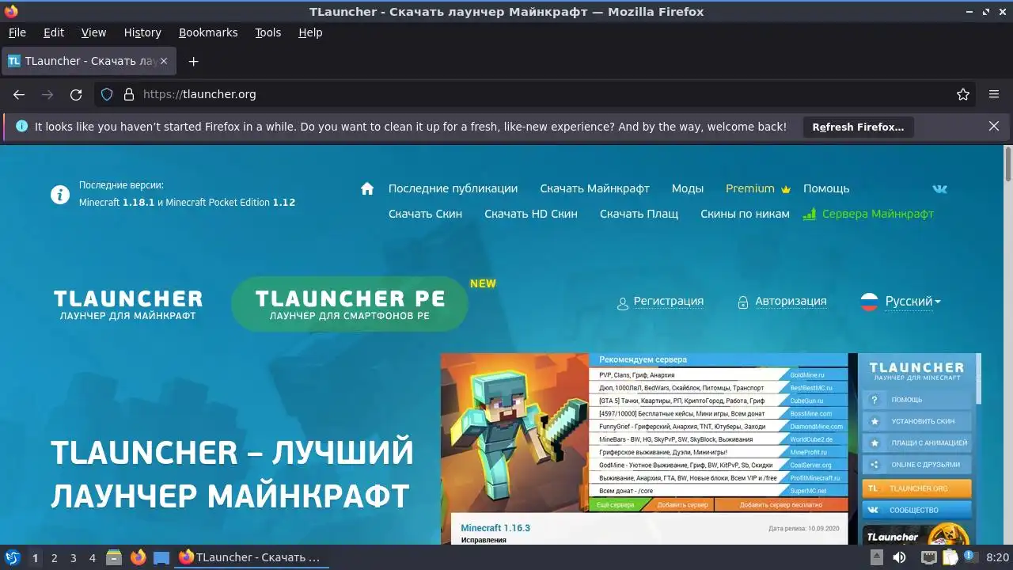Open the taskbar start menu icon
This screenshot has width=1013, height=570.
12,557
